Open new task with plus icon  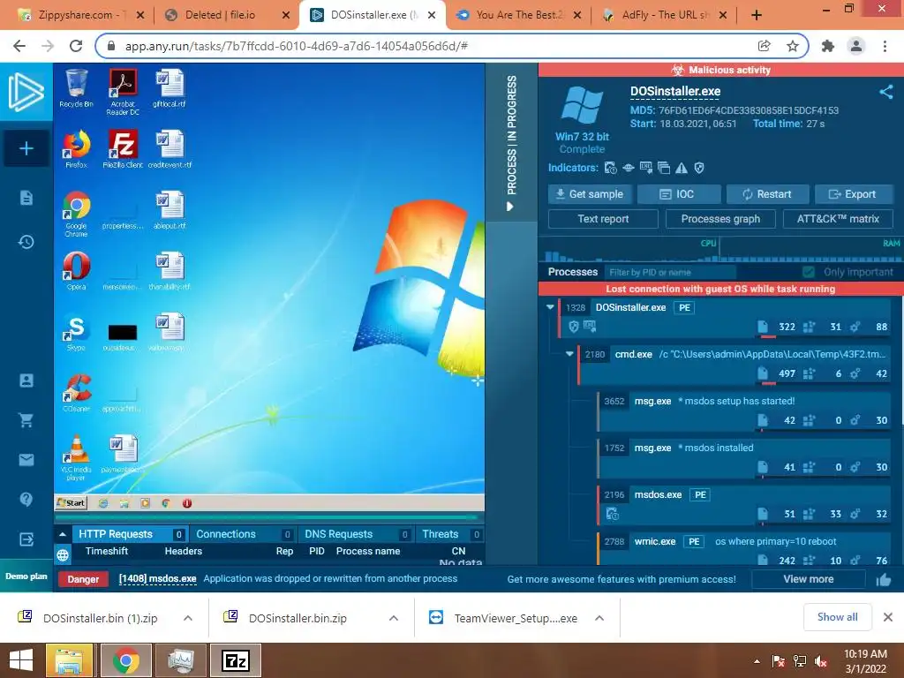coord(26,148)
